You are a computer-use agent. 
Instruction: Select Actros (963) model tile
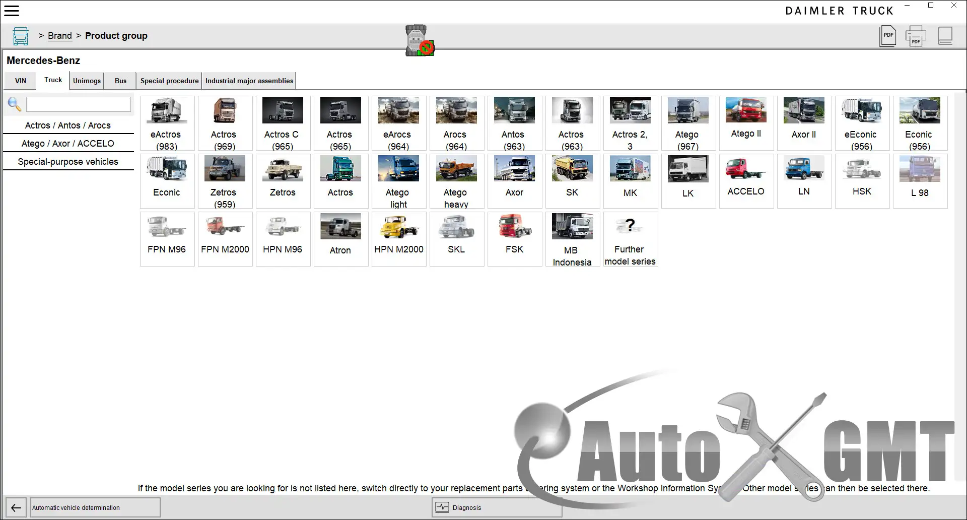click(x=573, y=123)
